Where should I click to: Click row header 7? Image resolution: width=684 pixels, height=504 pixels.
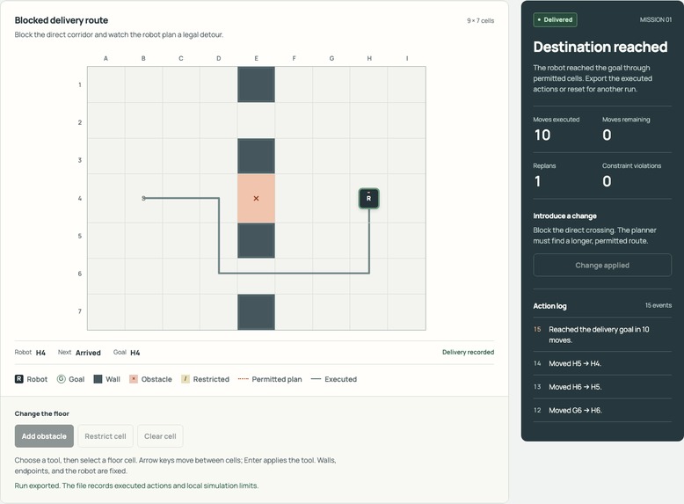(79, 311)
